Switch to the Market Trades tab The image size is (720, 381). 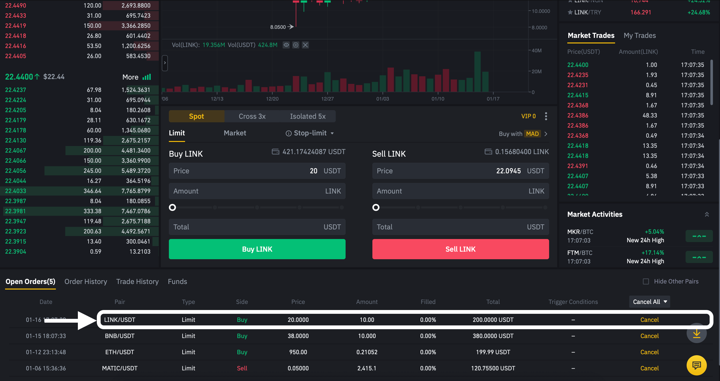591,35
